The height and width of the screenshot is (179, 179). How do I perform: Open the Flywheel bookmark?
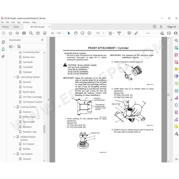(x=27, y=72)
